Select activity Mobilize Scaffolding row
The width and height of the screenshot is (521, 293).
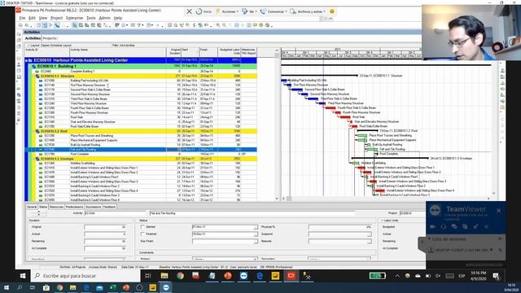click(x=141, y=164)
